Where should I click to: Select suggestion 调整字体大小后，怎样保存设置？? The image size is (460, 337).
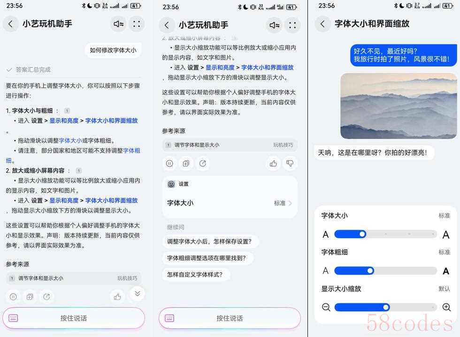pos(209,241)
